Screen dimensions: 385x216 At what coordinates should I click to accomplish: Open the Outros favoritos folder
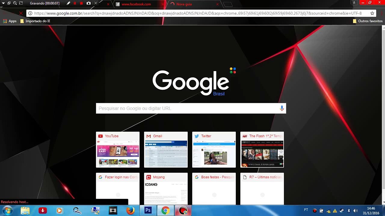click(368, 21)
